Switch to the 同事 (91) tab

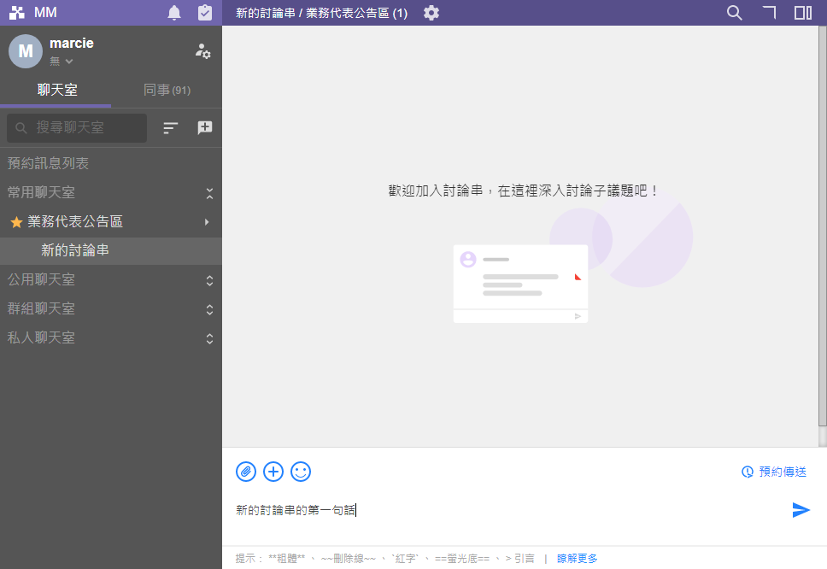pyautogui.click(x=167, y=91)
